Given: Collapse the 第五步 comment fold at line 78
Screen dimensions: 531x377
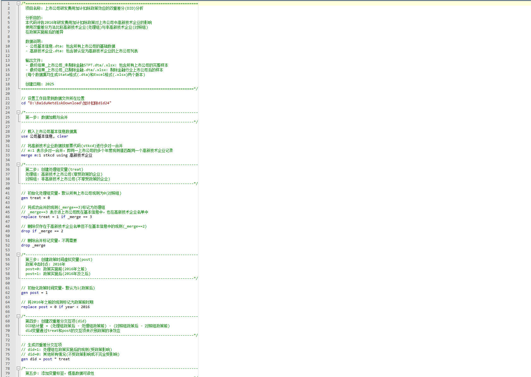Looking at the screenshot, I should [x=18, y=368].
